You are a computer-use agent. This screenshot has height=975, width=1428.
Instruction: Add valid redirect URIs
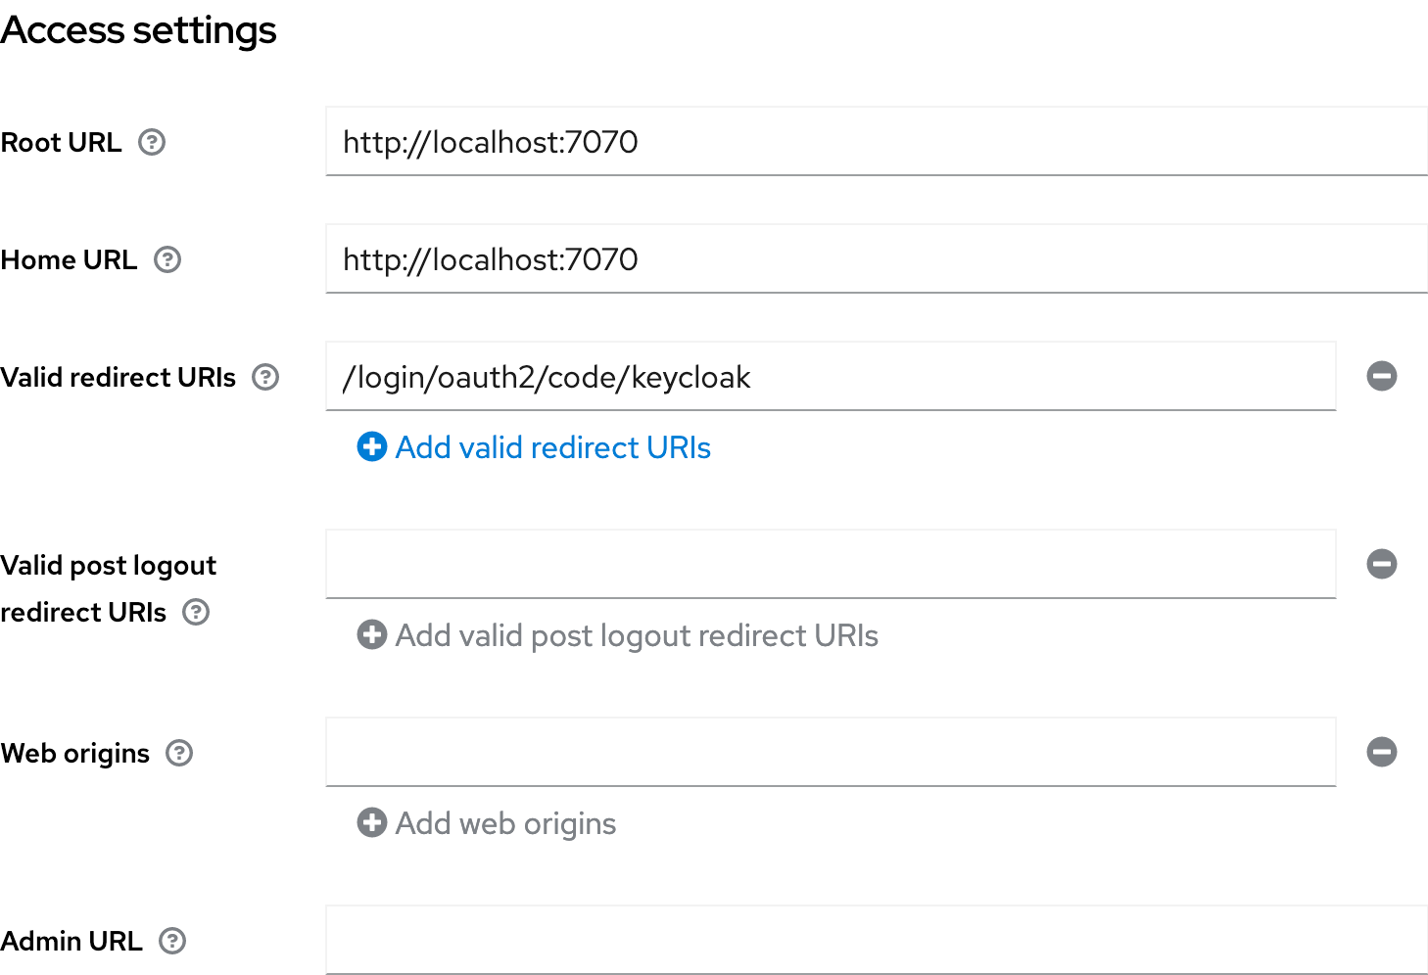(x=535, y=447)
